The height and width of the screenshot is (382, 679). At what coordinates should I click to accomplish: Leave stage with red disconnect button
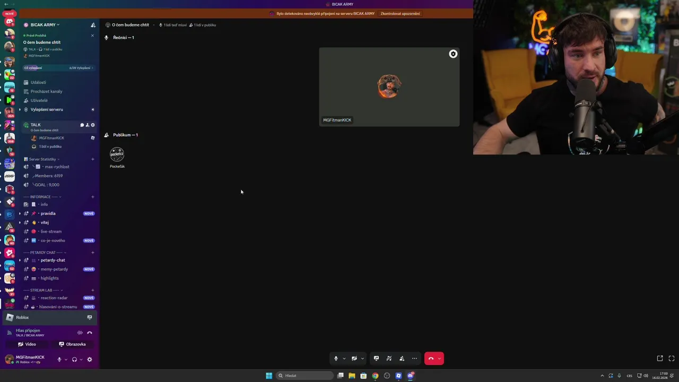click(431, 359)
